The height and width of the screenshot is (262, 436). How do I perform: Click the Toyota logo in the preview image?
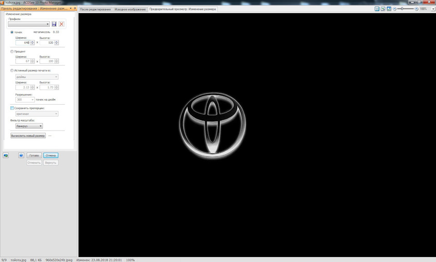pyautogui.click(x=213, y=126)
